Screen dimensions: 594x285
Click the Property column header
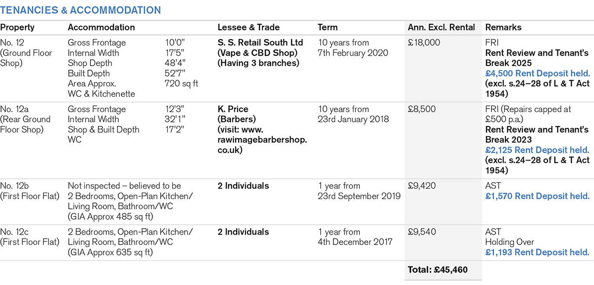point(17,28)
